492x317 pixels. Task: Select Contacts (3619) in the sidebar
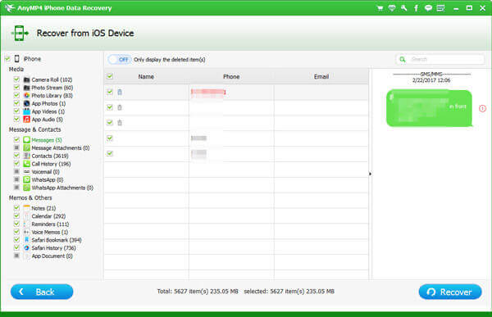click(50, 156)
